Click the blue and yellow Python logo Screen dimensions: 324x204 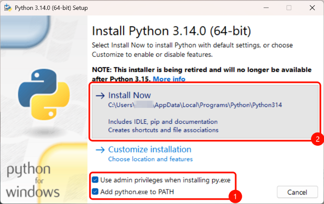point(44,94)
